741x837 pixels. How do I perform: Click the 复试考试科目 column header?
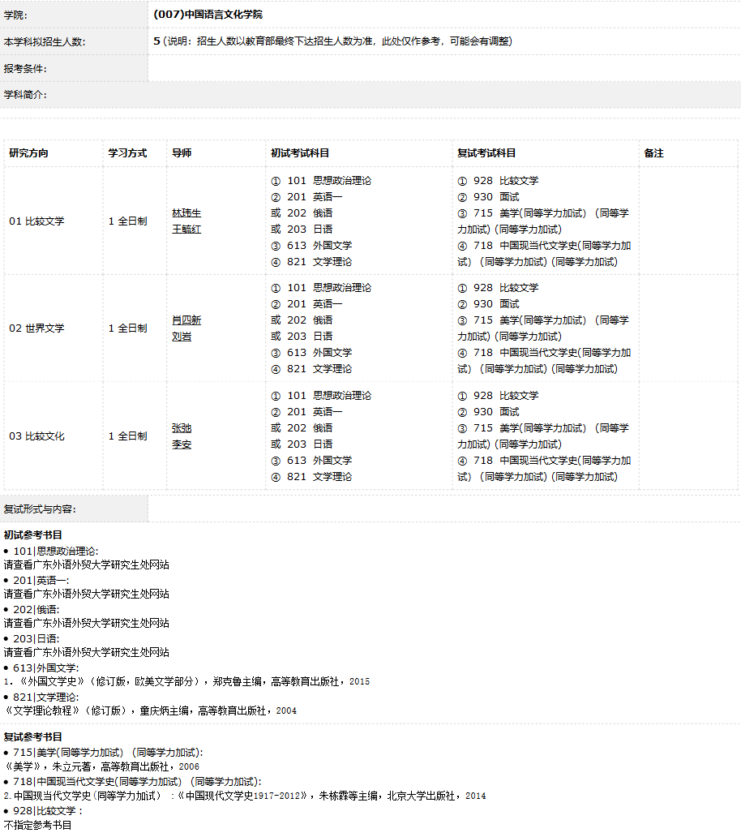coord(486,153)
